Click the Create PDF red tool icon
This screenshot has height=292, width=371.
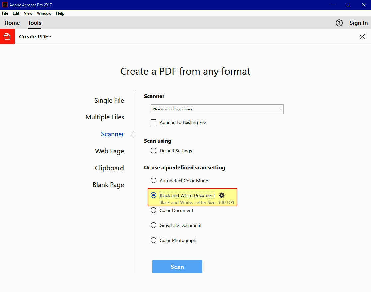point(7,36)
